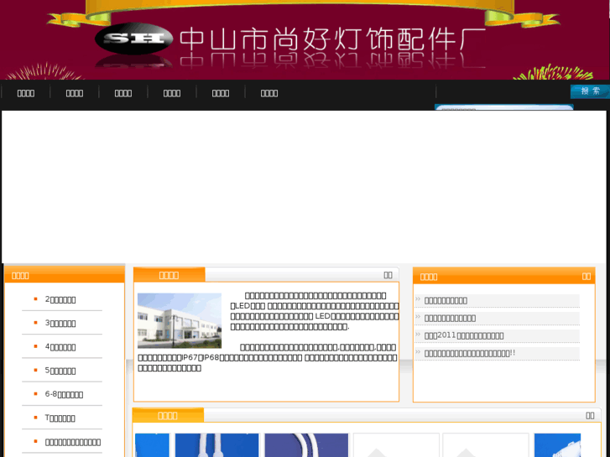Click the arrow marker before the "2011" news item
This screenshot has width=610, height=457.
[418, 334]
